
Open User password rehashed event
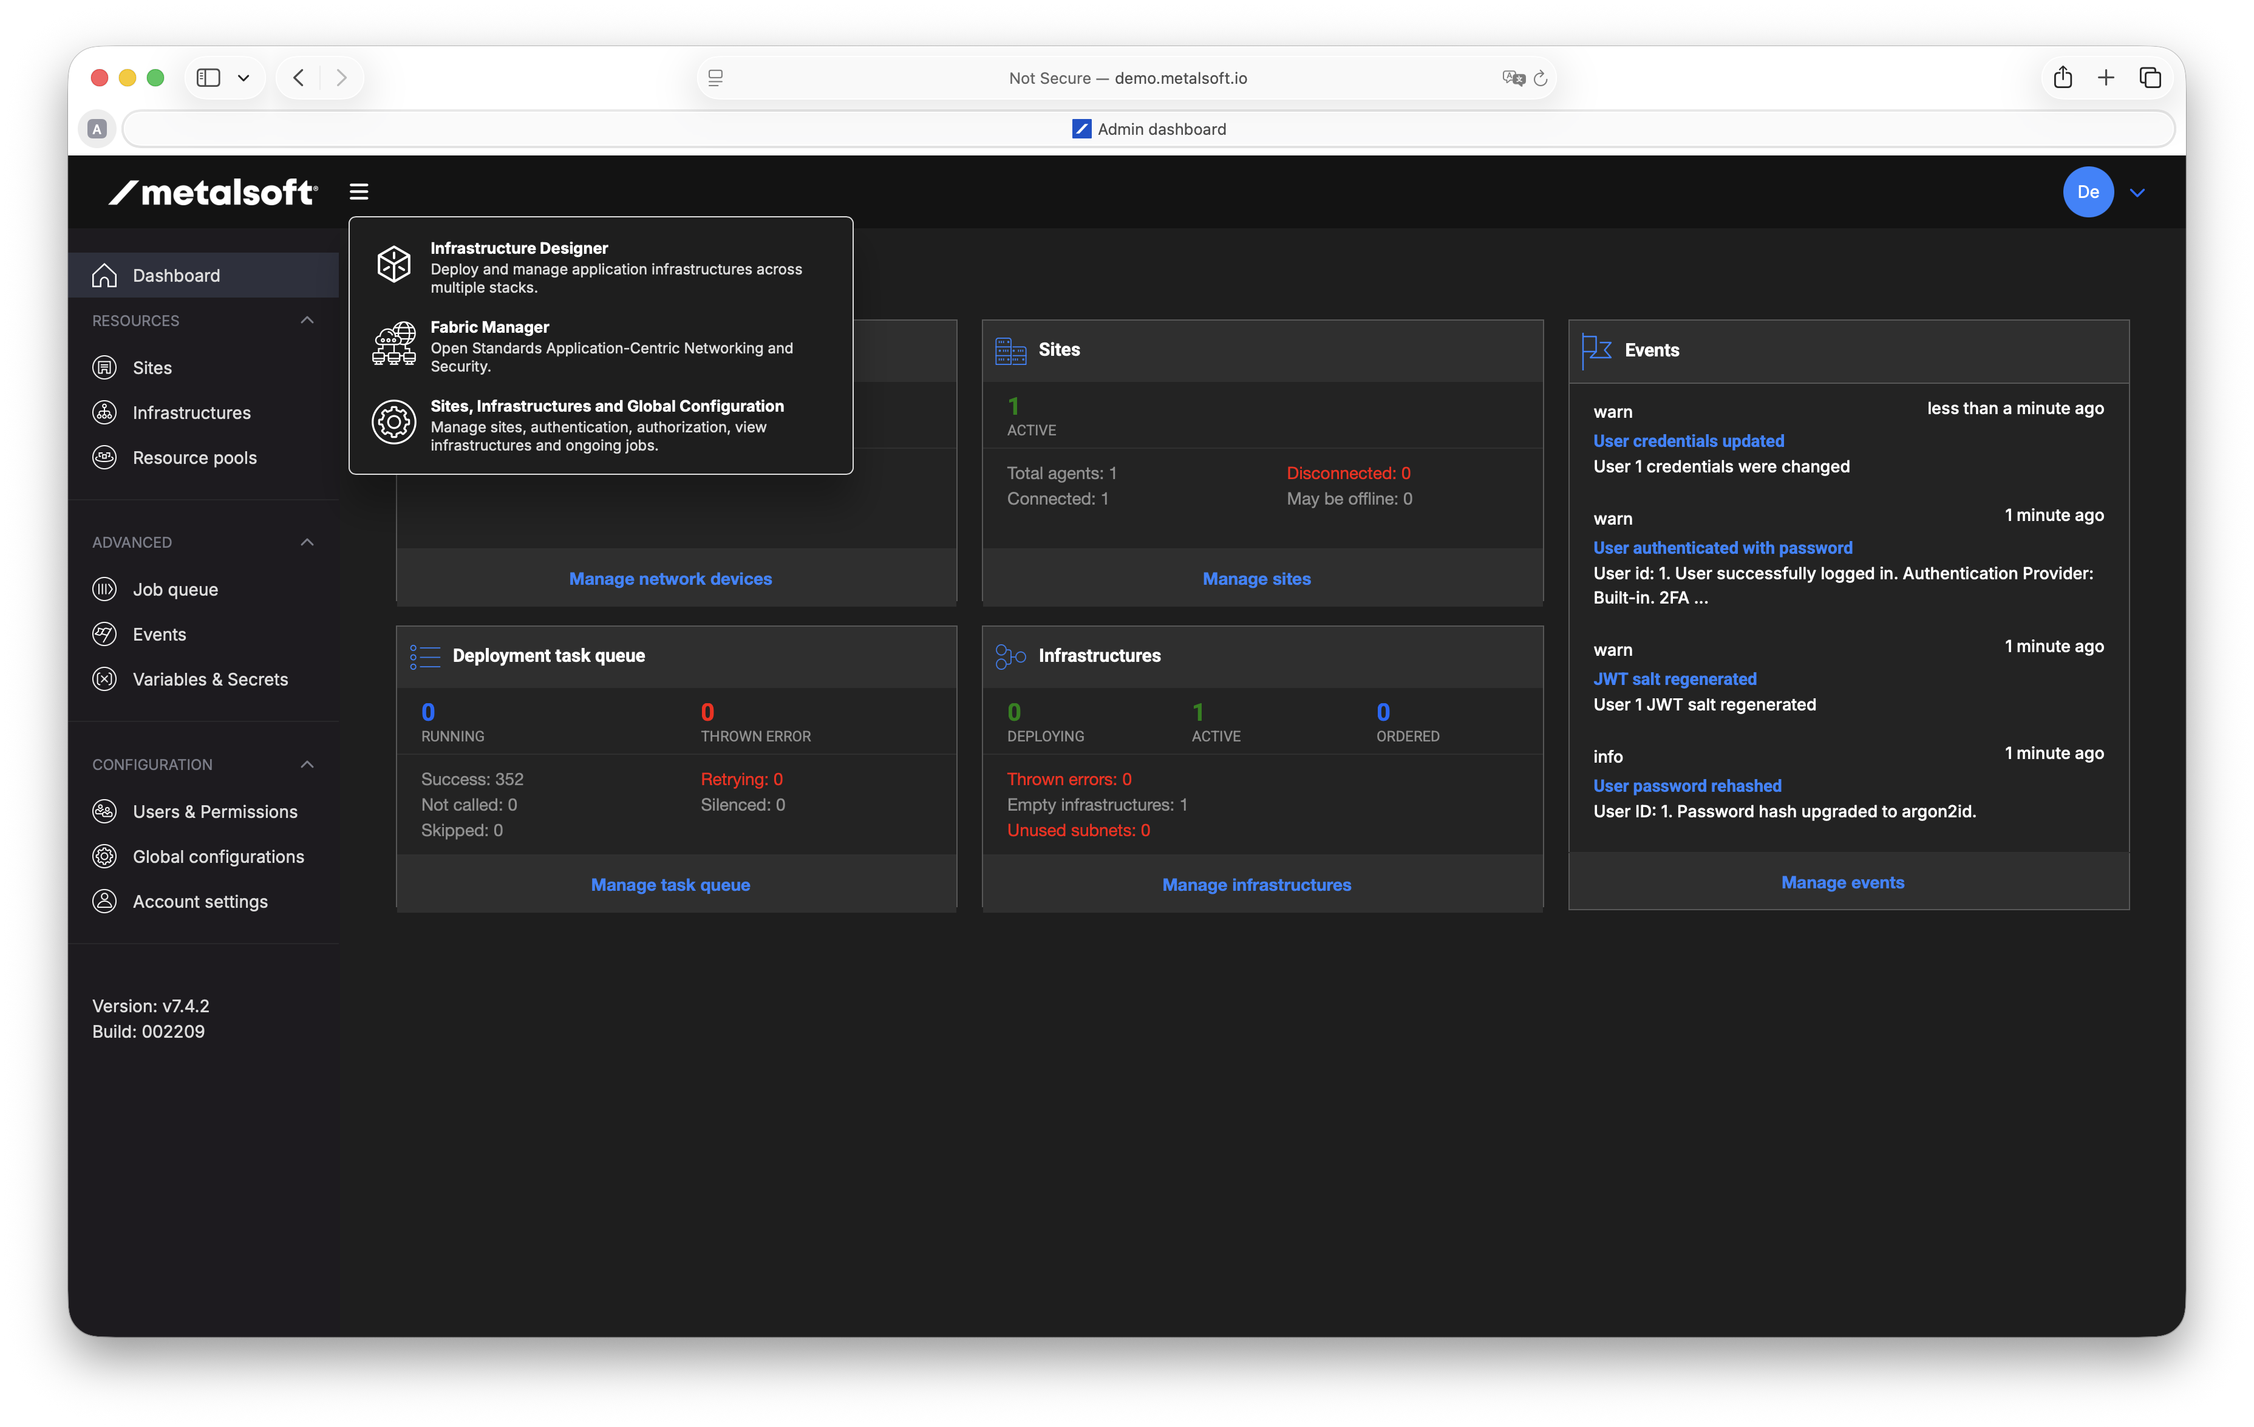click(x=1687, y=785)
